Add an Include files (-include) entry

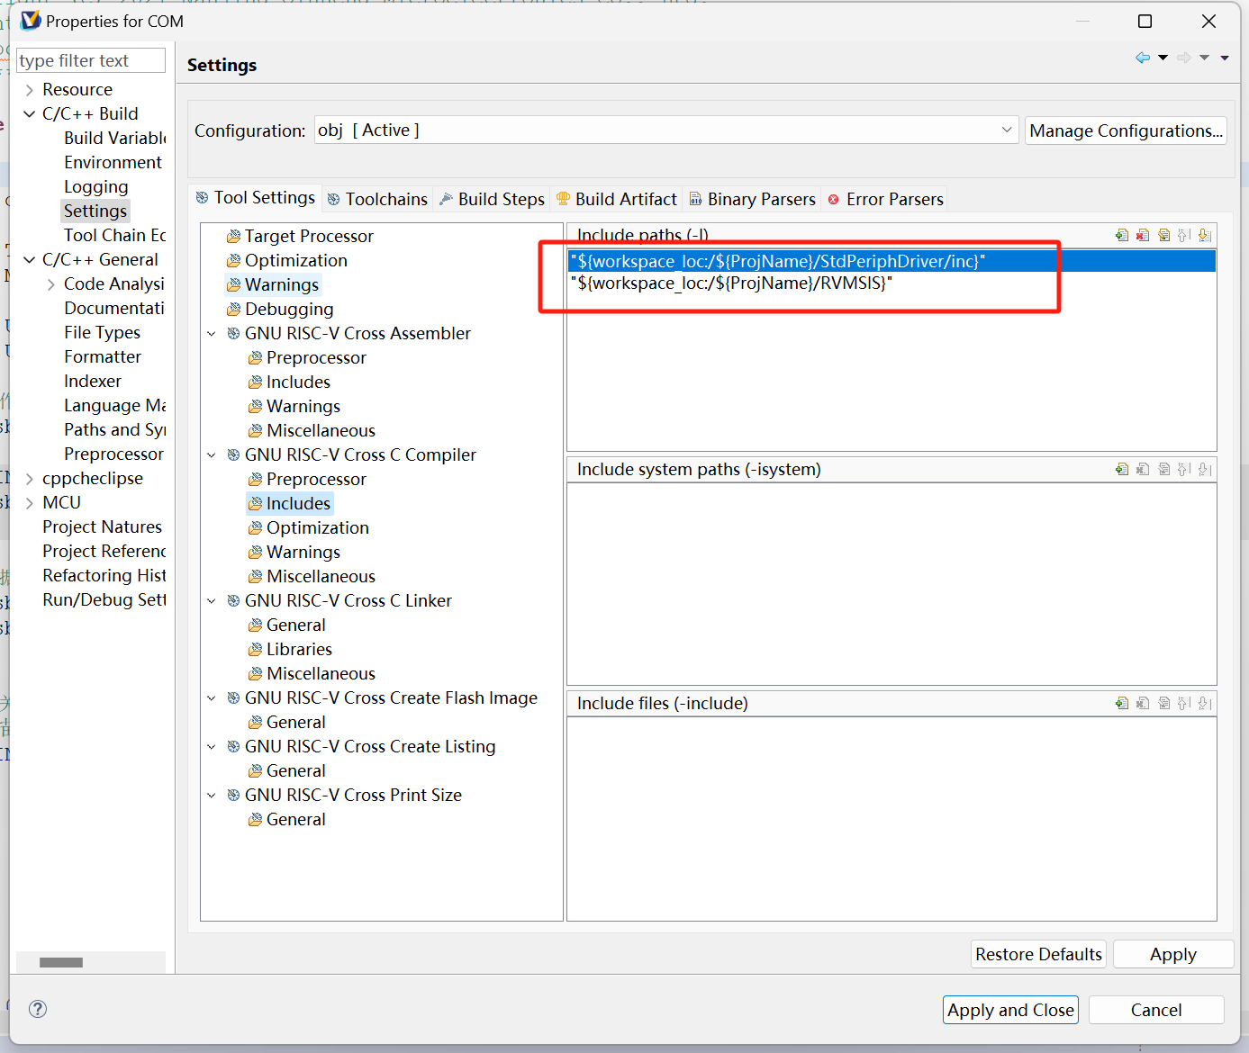[x=1122, y=703]
